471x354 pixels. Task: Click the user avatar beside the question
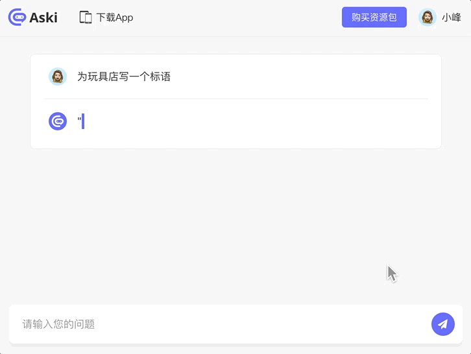point(58,77)
